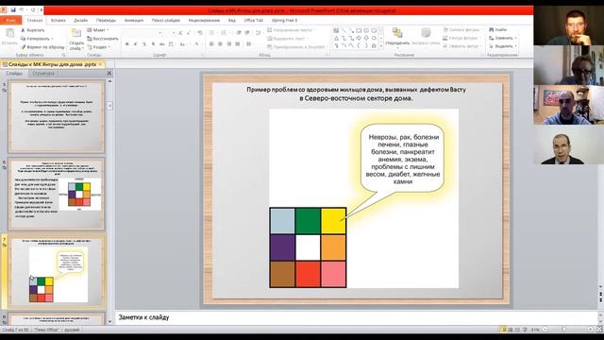Image resolution: width=604 pixels, height=340 pixels.
Task: Select slide 6 thumbnail in the pane
Action: pyautogui.click(x=57, y=194)
